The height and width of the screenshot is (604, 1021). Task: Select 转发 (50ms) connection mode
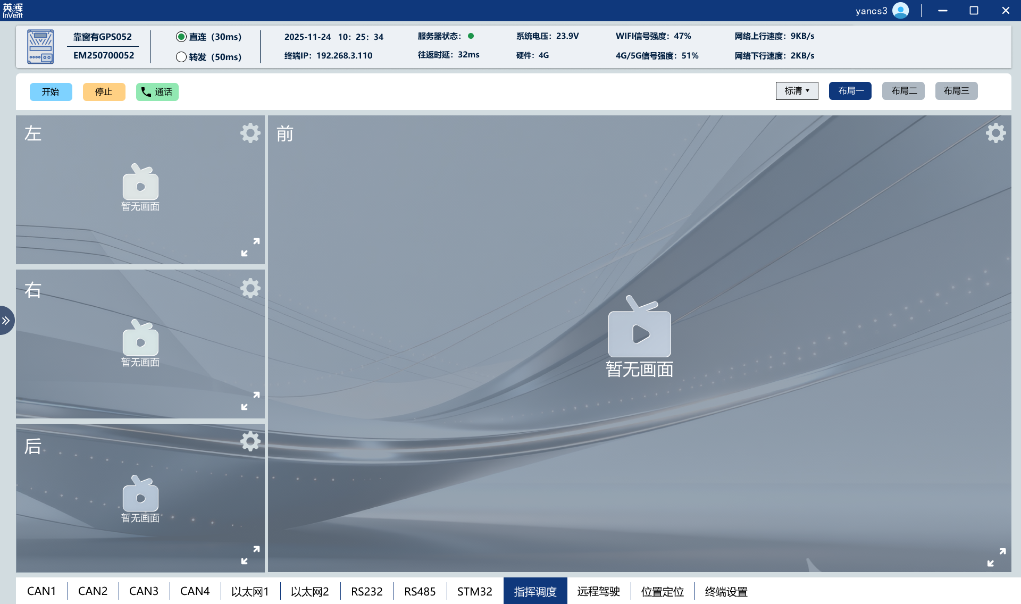(x=181, y=57)
